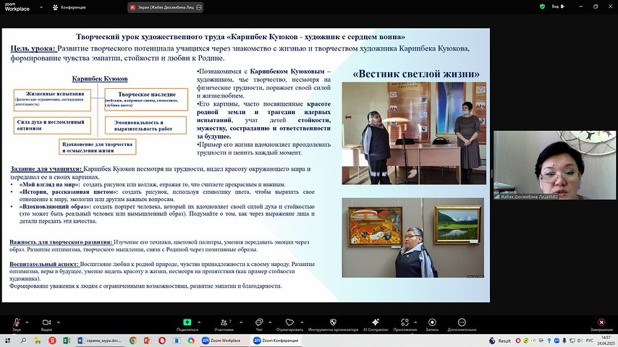
Task: Open Инструменты организатора shield icon
Action: [333, 322]
